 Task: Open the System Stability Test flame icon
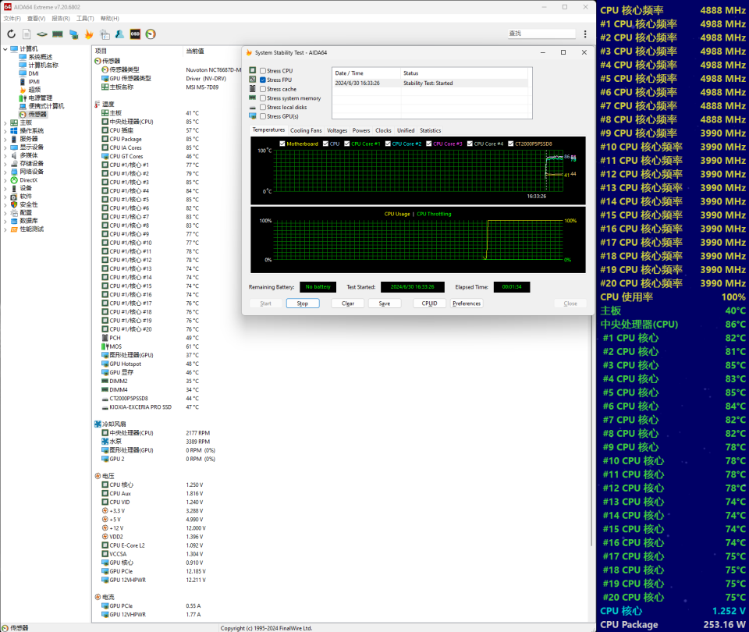click(88, 34)
